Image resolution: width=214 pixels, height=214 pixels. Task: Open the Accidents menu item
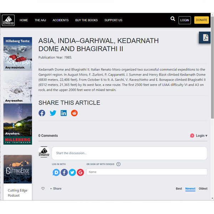pyautogui.click(x=61, y=20)
